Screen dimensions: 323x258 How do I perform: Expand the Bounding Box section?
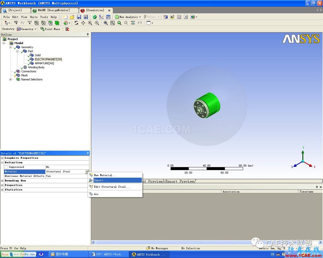2,181
